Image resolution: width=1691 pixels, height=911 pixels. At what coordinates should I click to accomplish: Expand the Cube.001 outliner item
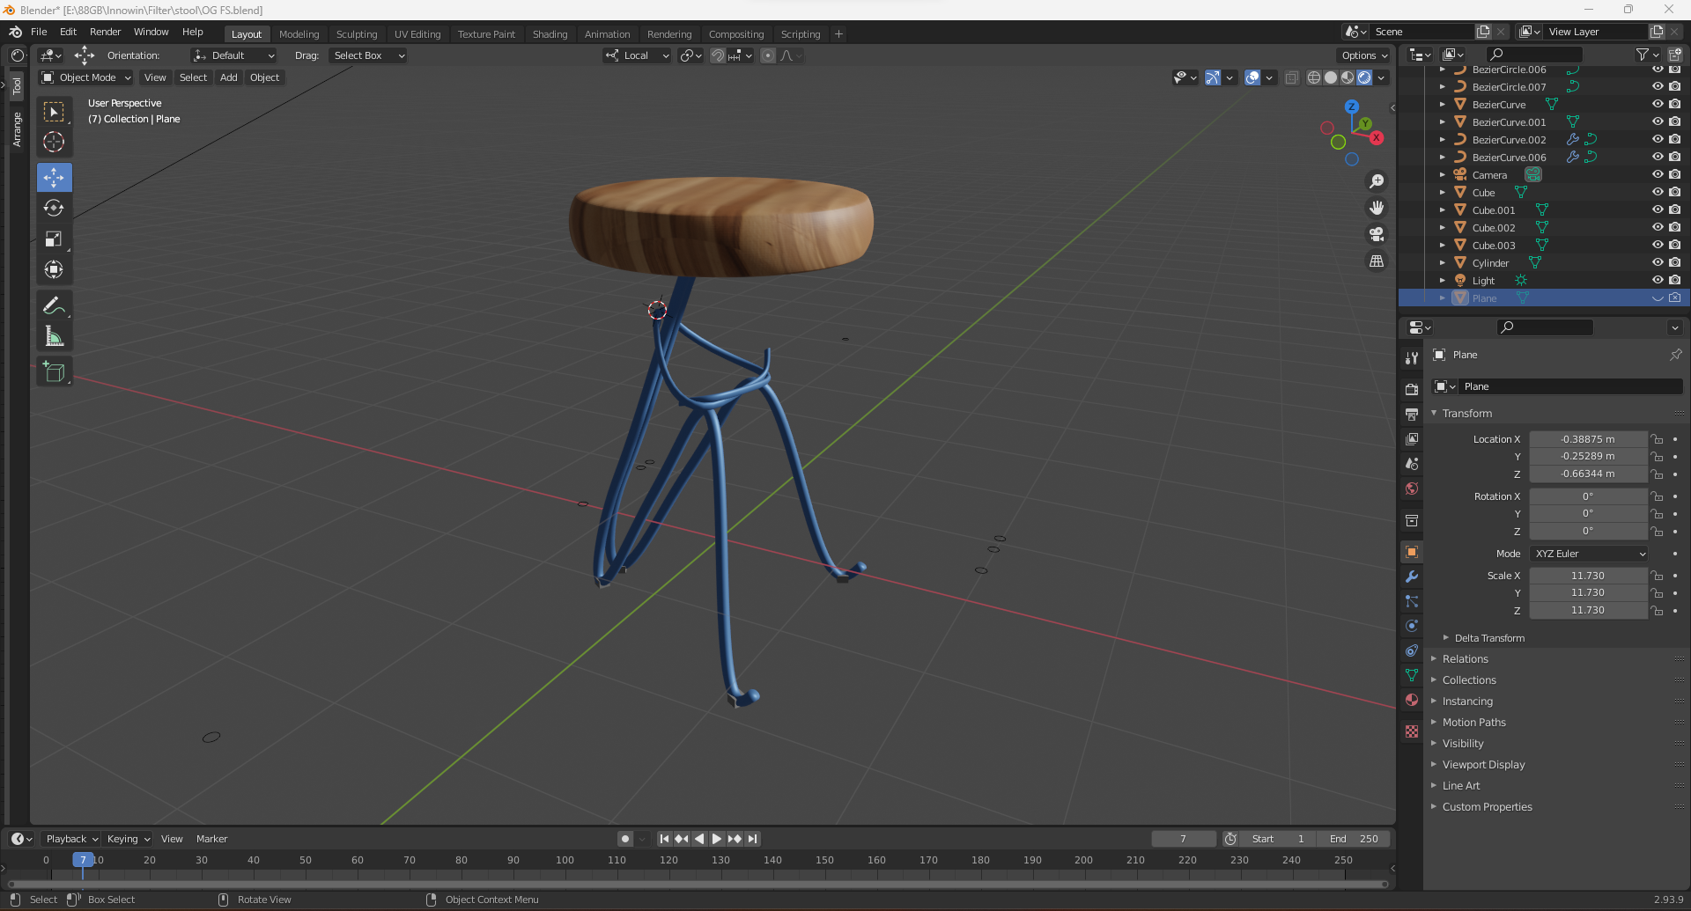pyautogui.click(x=1442, y=209)
